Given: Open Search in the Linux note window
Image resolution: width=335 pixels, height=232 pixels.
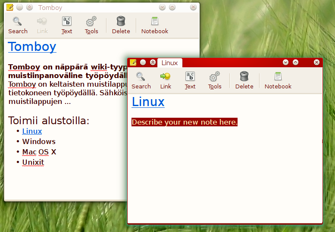Looking at the screenshot, I should [141, 81].
